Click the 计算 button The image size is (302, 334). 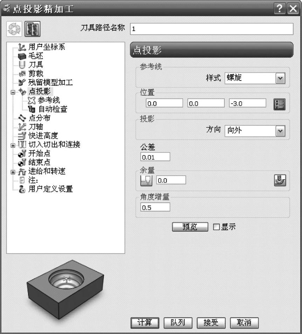[x=145, y=323]
